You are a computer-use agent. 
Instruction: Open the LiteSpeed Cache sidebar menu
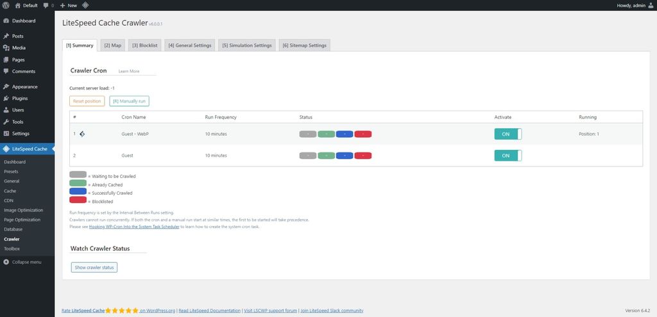pos(27,149)
